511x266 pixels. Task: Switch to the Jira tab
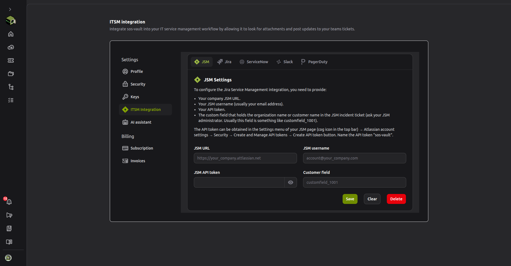click(x=224, y=62)
